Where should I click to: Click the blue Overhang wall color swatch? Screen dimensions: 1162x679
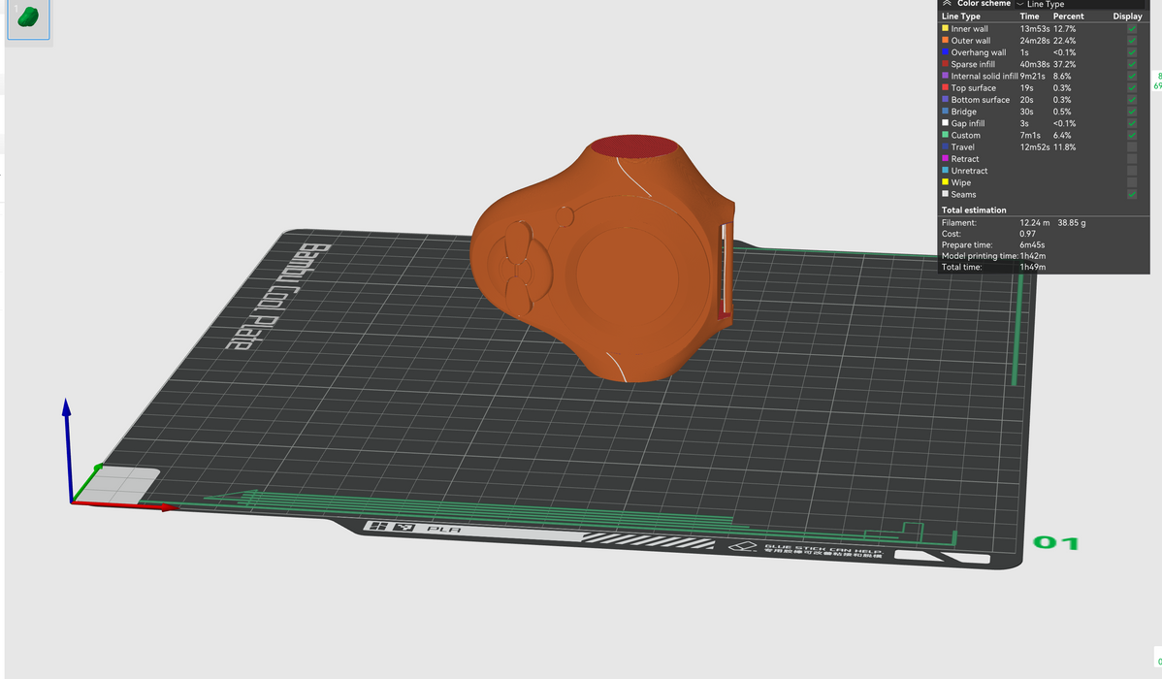pos(946,52)
